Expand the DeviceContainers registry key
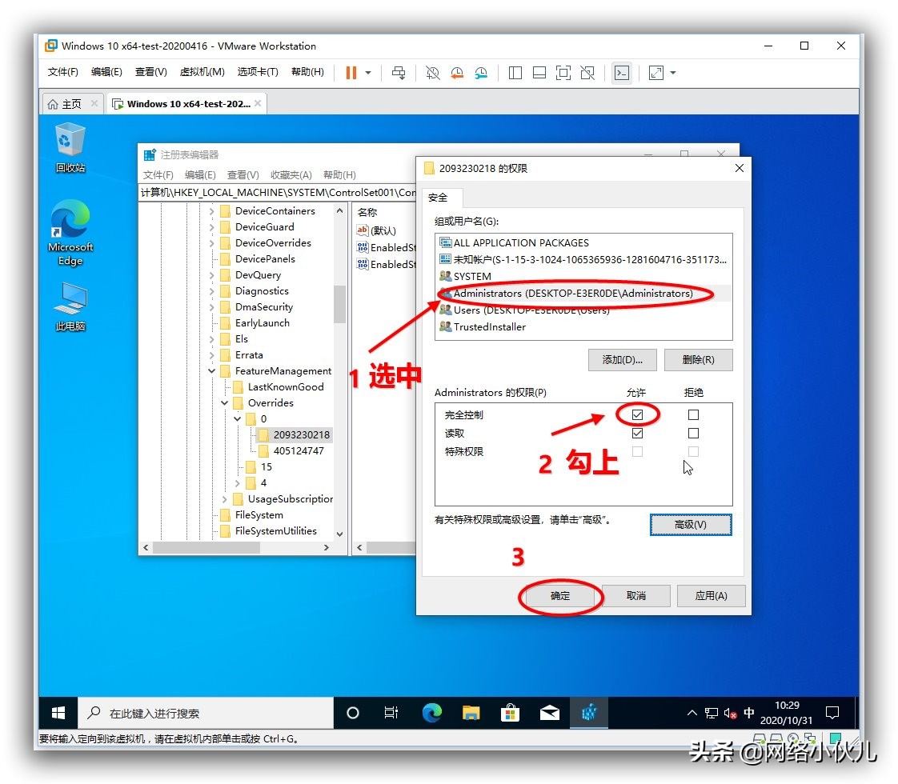 coord(211,210)
